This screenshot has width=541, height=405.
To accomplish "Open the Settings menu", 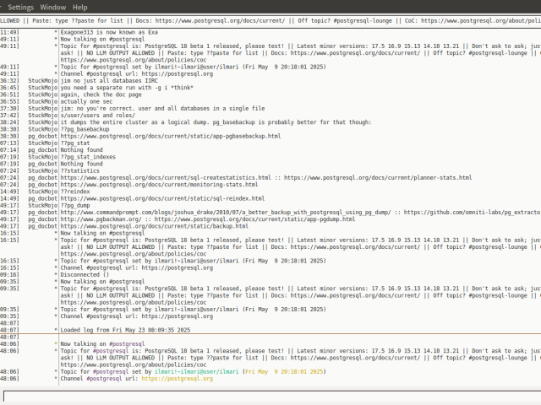I will [x=20, y=7].
